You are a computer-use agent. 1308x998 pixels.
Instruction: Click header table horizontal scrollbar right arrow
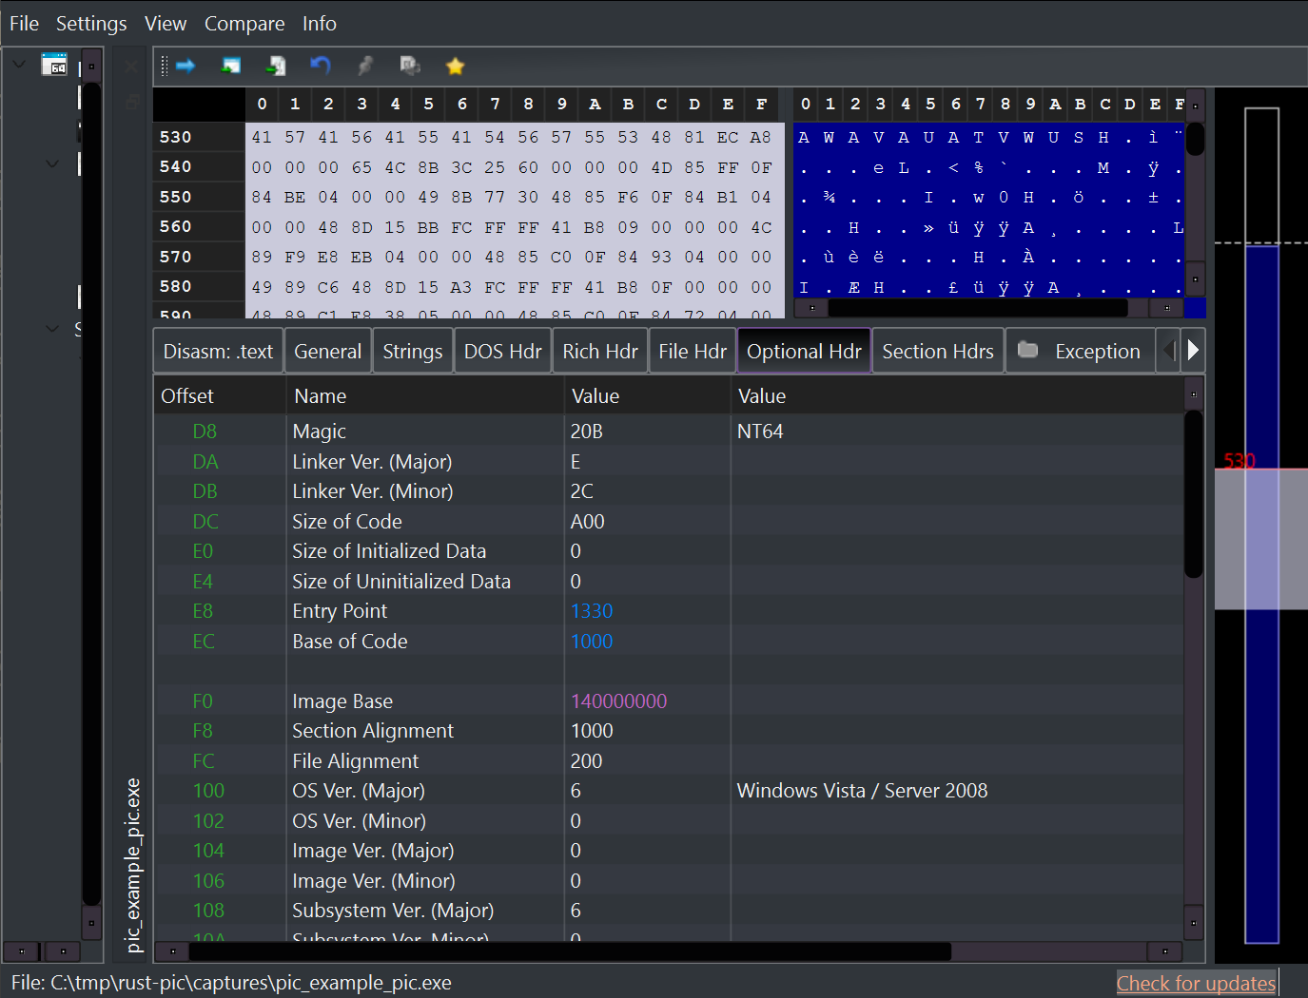tap(1165, 951)
